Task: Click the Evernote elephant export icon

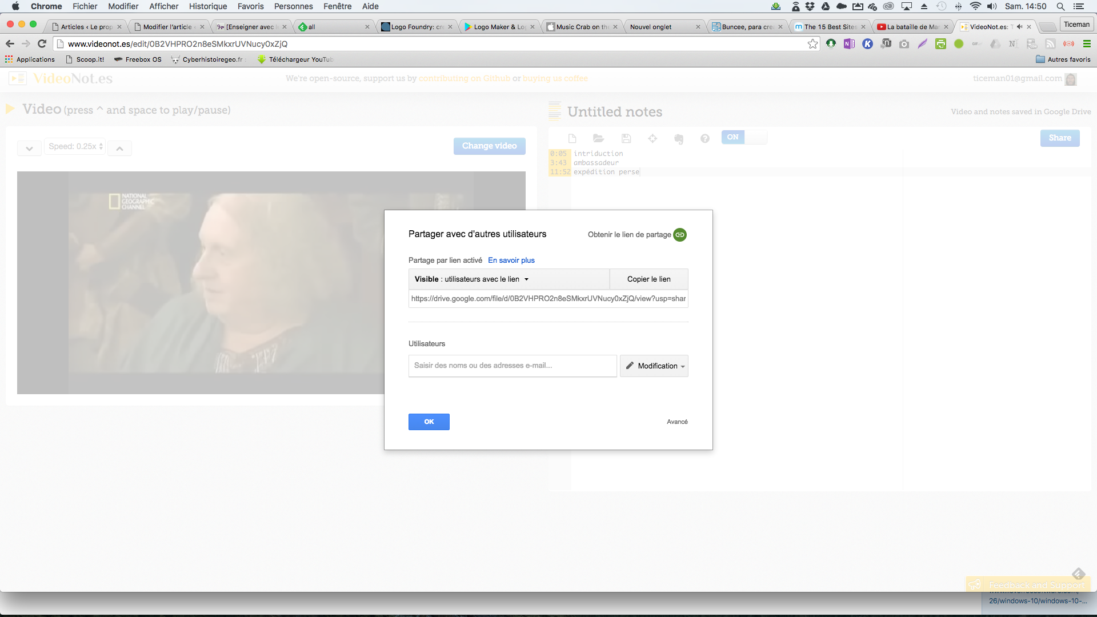Action: tap(679, 139)
